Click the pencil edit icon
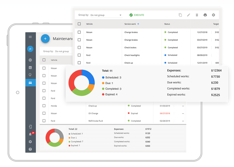The image size is (234, 167). [x=189, y=15]
